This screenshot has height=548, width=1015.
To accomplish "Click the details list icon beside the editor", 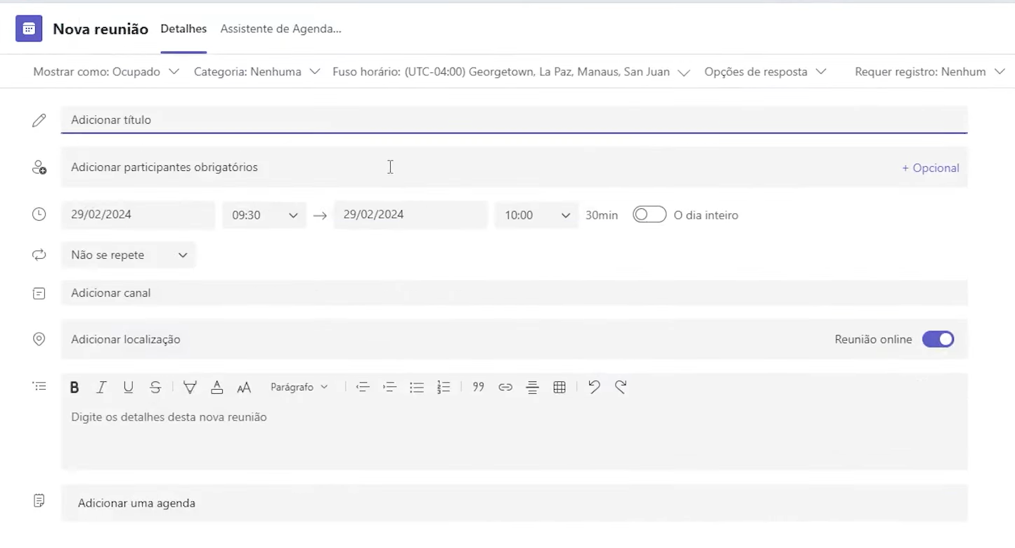I will 39,386.
